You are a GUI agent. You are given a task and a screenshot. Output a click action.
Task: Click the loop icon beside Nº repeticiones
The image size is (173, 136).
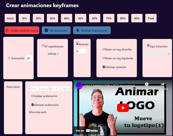43,46
